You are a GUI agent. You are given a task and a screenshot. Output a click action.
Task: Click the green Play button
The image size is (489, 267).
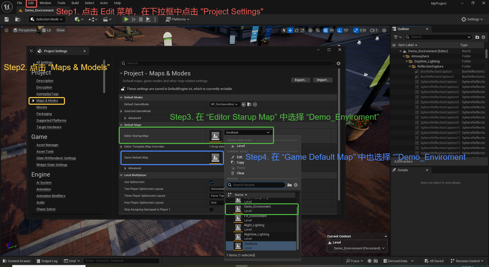[x=126, y=19]
